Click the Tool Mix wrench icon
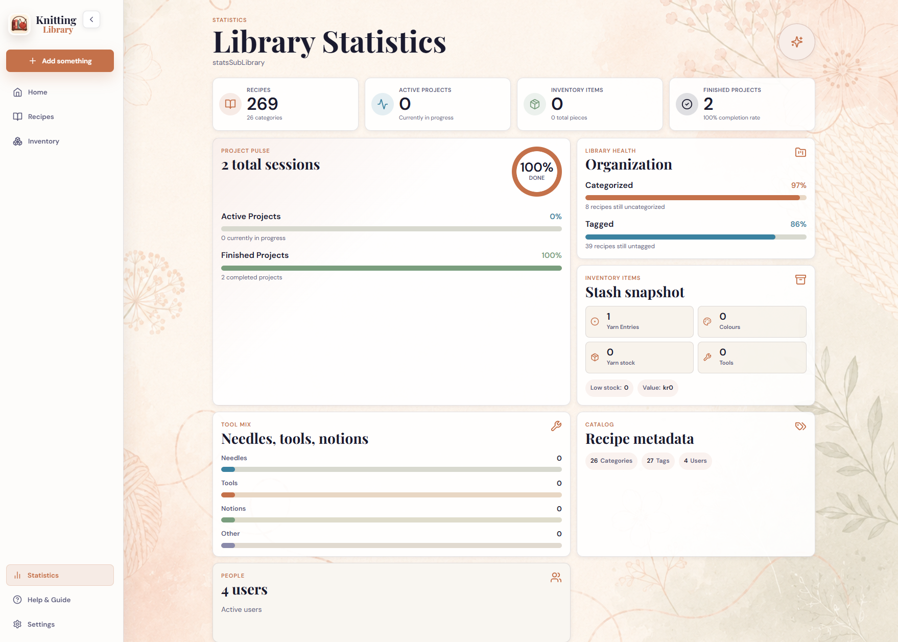898x642 pixels. 556,426
